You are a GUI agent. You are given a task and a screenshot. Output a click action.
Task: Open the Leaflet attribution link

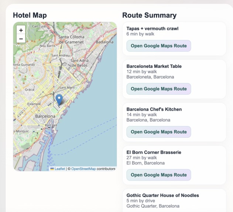click(60, 169)
